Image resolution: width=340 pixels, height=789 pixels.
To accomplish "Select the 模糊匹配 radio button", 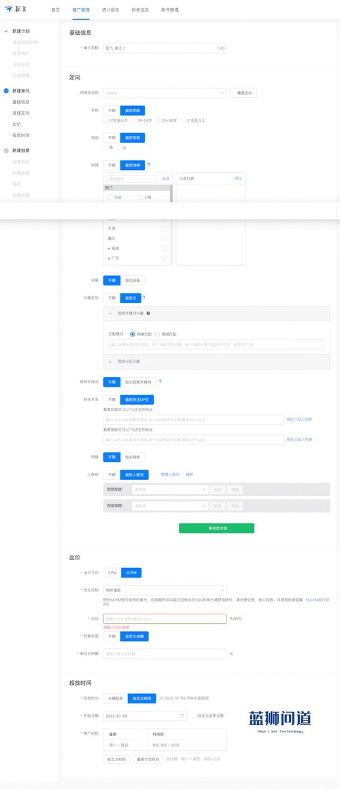I will tap(157, 334).
